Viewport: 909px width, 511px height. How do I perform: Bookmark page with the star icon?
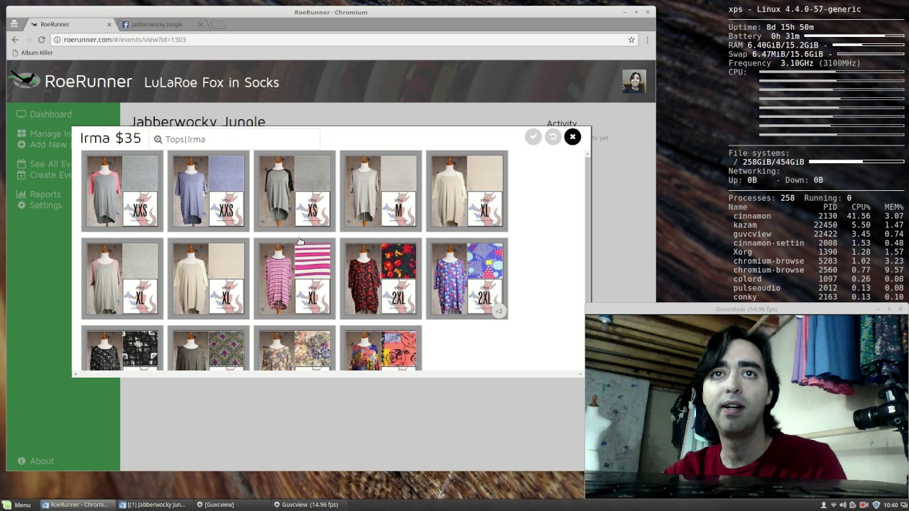coord(631,40)
